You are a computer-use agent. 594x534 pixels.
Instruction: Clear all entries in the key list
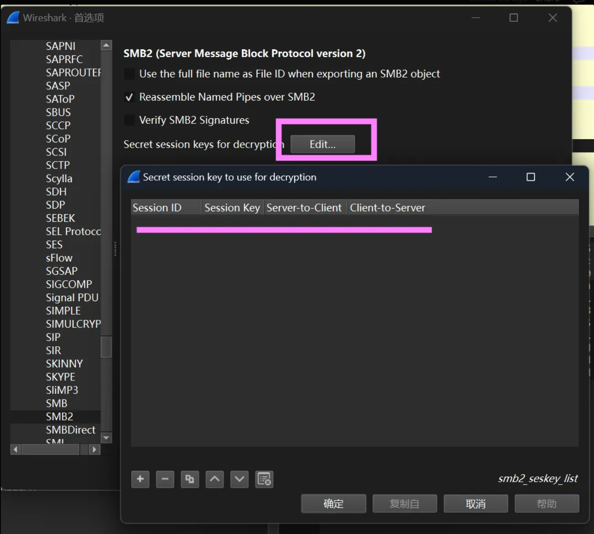click(264, 479)
